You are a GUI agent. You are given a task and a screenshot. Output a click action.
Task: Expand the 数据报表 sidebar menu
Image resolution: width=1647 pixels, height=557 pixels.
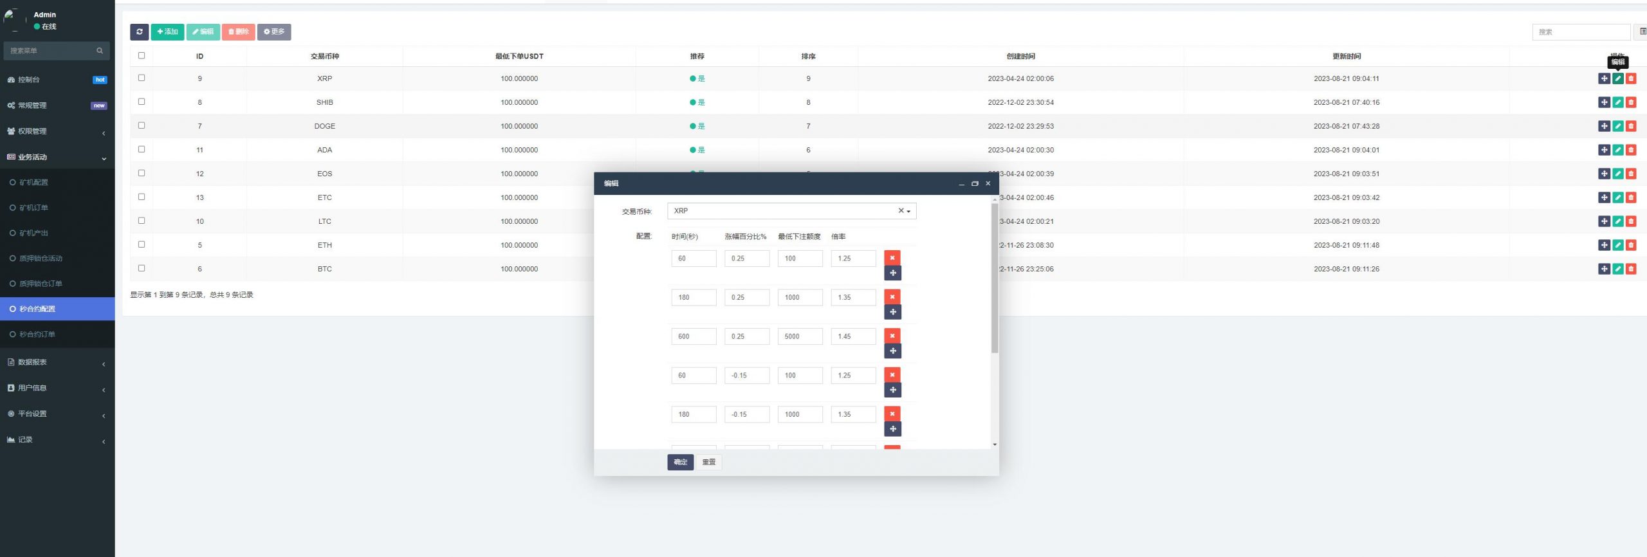click(57, 363)
